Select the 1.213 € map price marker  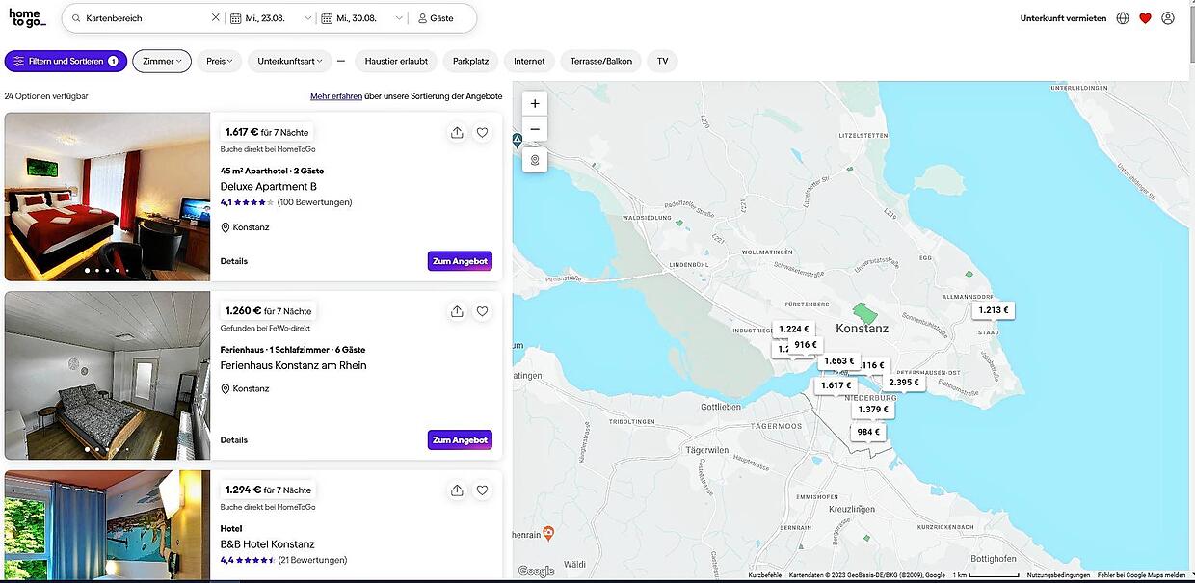tap(993, 310)
